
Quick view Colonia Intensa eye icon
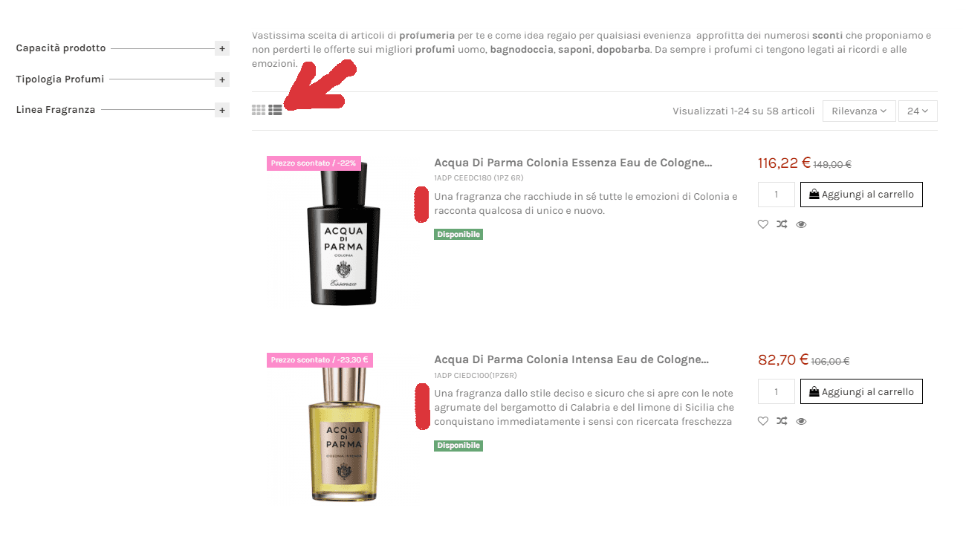point(801,421)
